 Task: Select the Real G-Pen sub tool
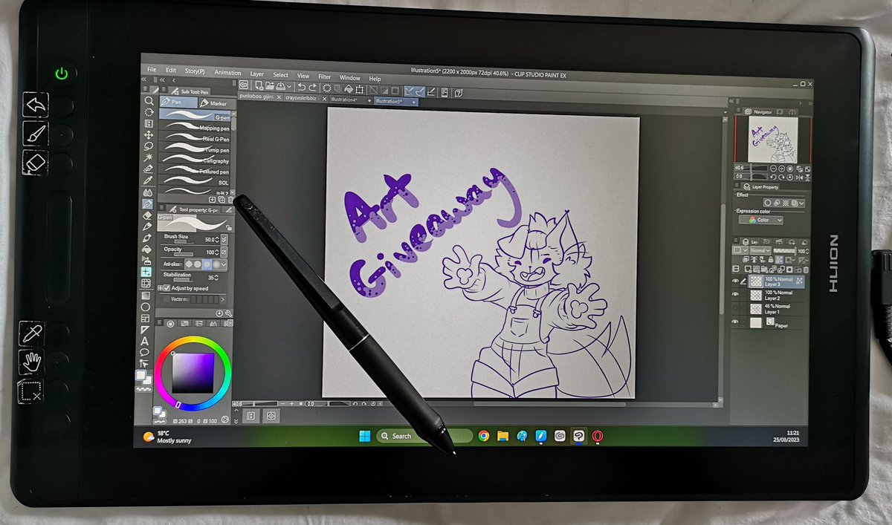[x=196, y=139]
